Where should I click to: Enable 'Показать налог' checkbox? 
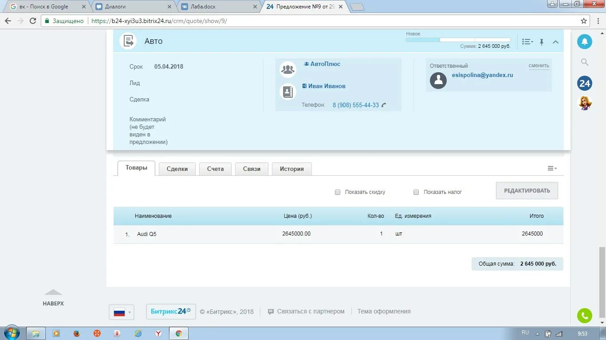(x=416, y=192)
